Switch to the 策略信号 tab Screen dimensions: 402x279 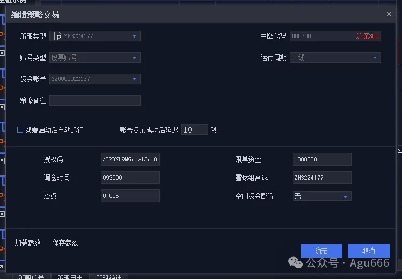[x=31, y=276]
